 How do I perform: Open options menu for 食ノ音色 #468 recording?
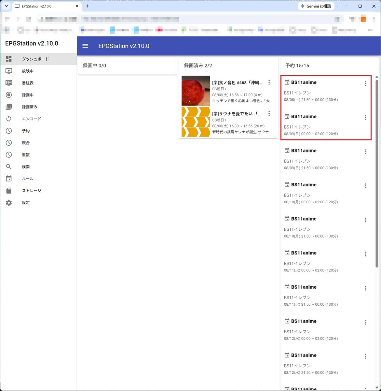pyautogui.click(x=269, y=82)
